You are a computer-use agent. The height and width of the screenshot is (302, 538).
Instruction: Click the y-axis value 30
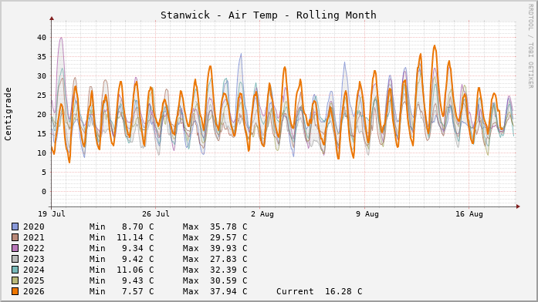(42, 76)
